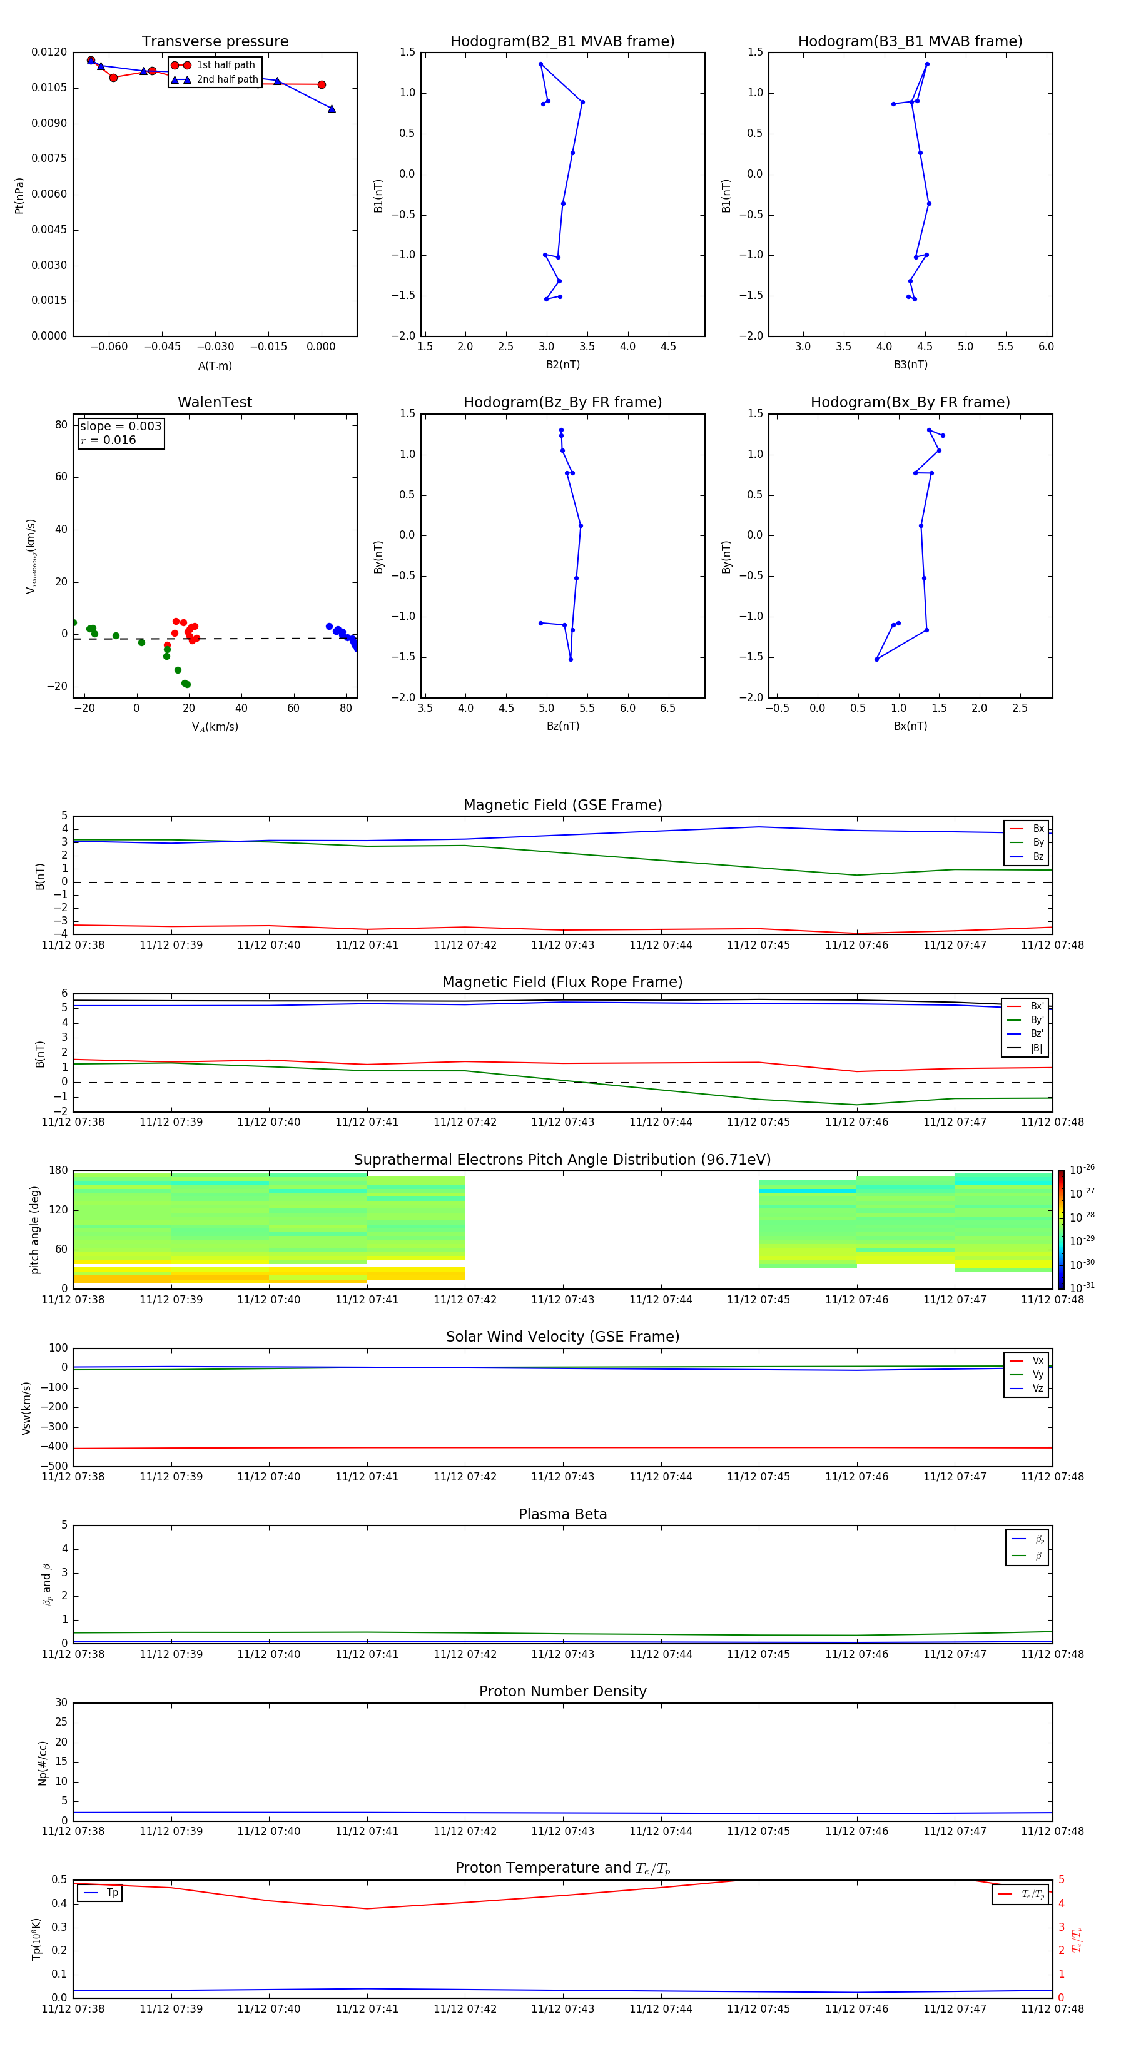1126x2064 pixels.
Task: Click the 'Np(#/cc)' axis label
Action: coord(43,1763)
